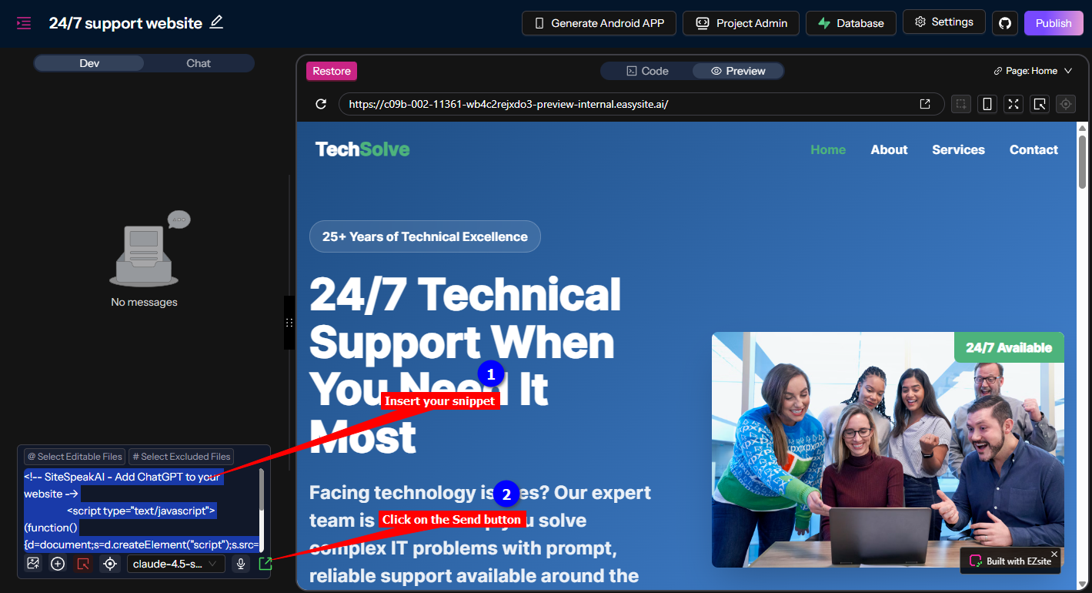The image size is (1092, 593).
Task: Open Project Admin
Action: click(741, 23)
